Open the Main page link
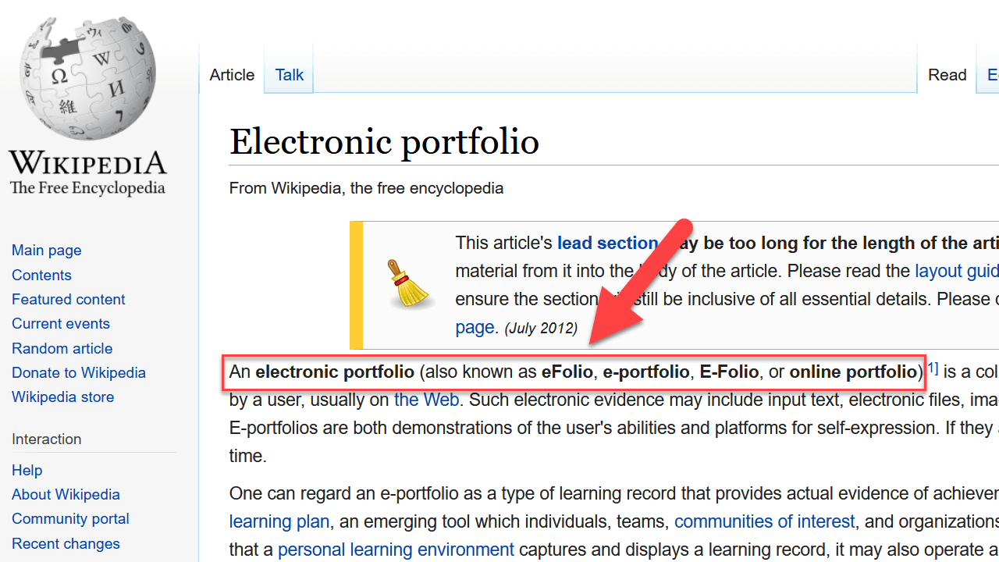Viewport: 999px width, 562px height. coord(47,251)
